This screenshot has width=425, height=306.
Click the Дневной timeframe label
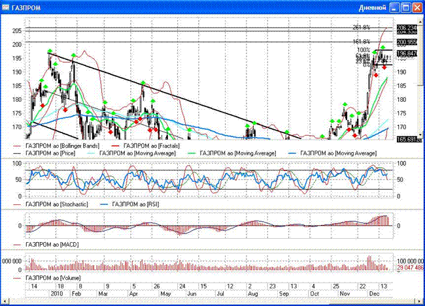372,8
